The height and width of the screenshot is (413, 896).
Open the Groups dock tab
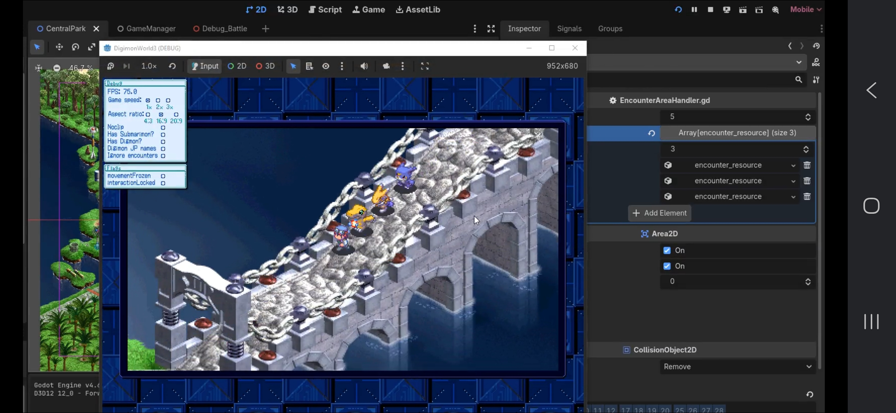coord(610,29)
